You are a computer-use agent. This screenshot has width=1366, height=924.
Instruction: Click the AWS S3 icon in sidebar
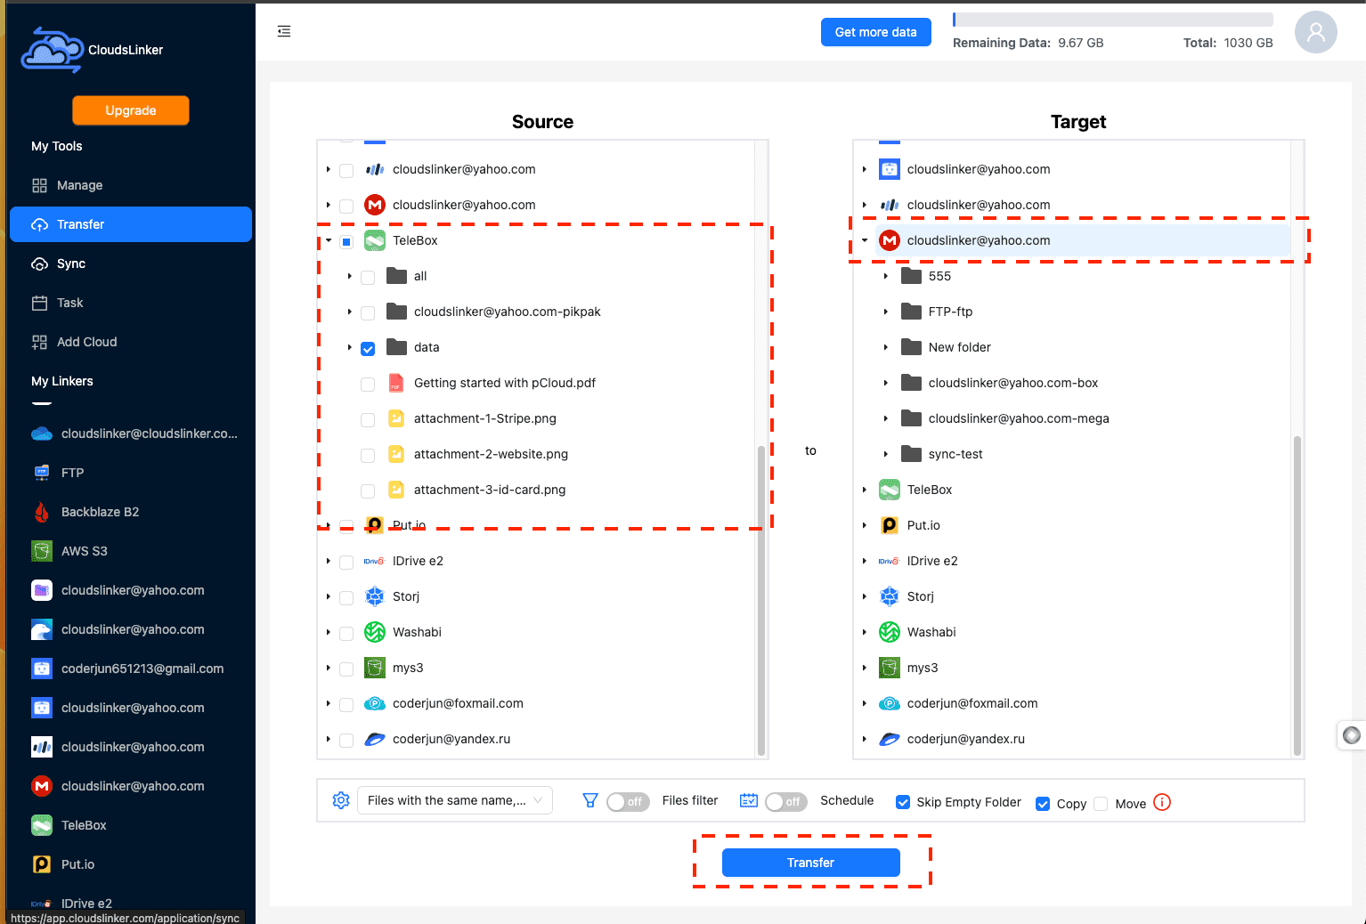click(42, 551)
